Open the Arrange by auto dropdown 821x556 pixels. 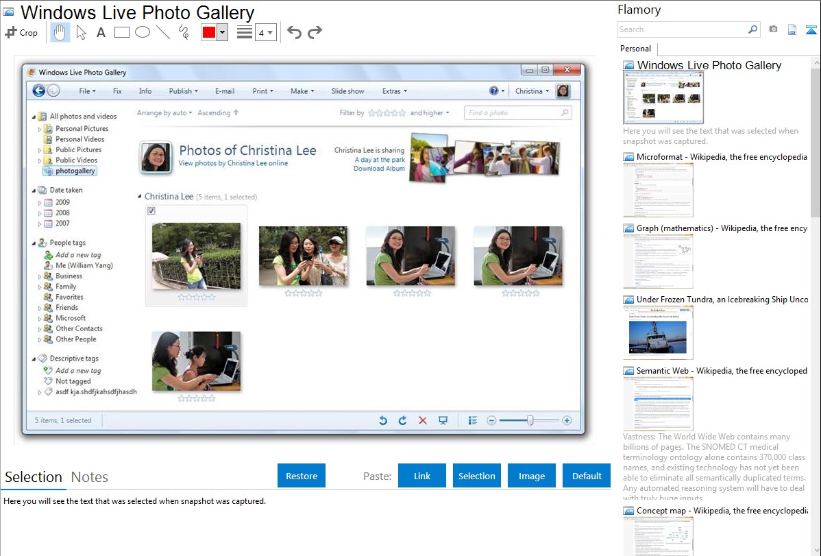tap(164, 112)
